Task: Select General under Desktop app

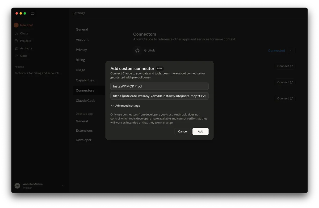Action: (82, 121)
